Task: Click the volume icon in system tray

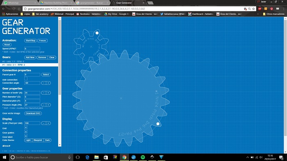Action: pos(261,157)
